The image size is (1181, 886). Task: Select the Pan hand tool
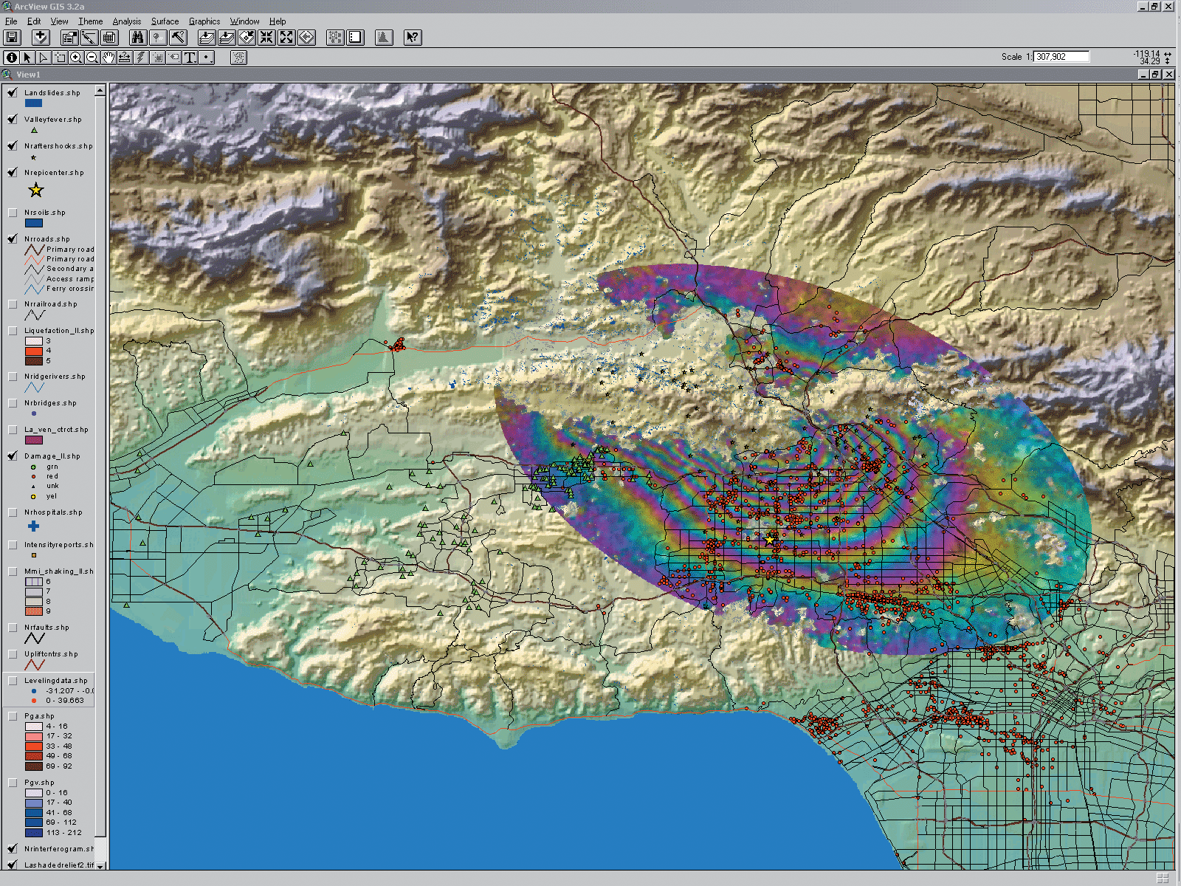(109, 58)
